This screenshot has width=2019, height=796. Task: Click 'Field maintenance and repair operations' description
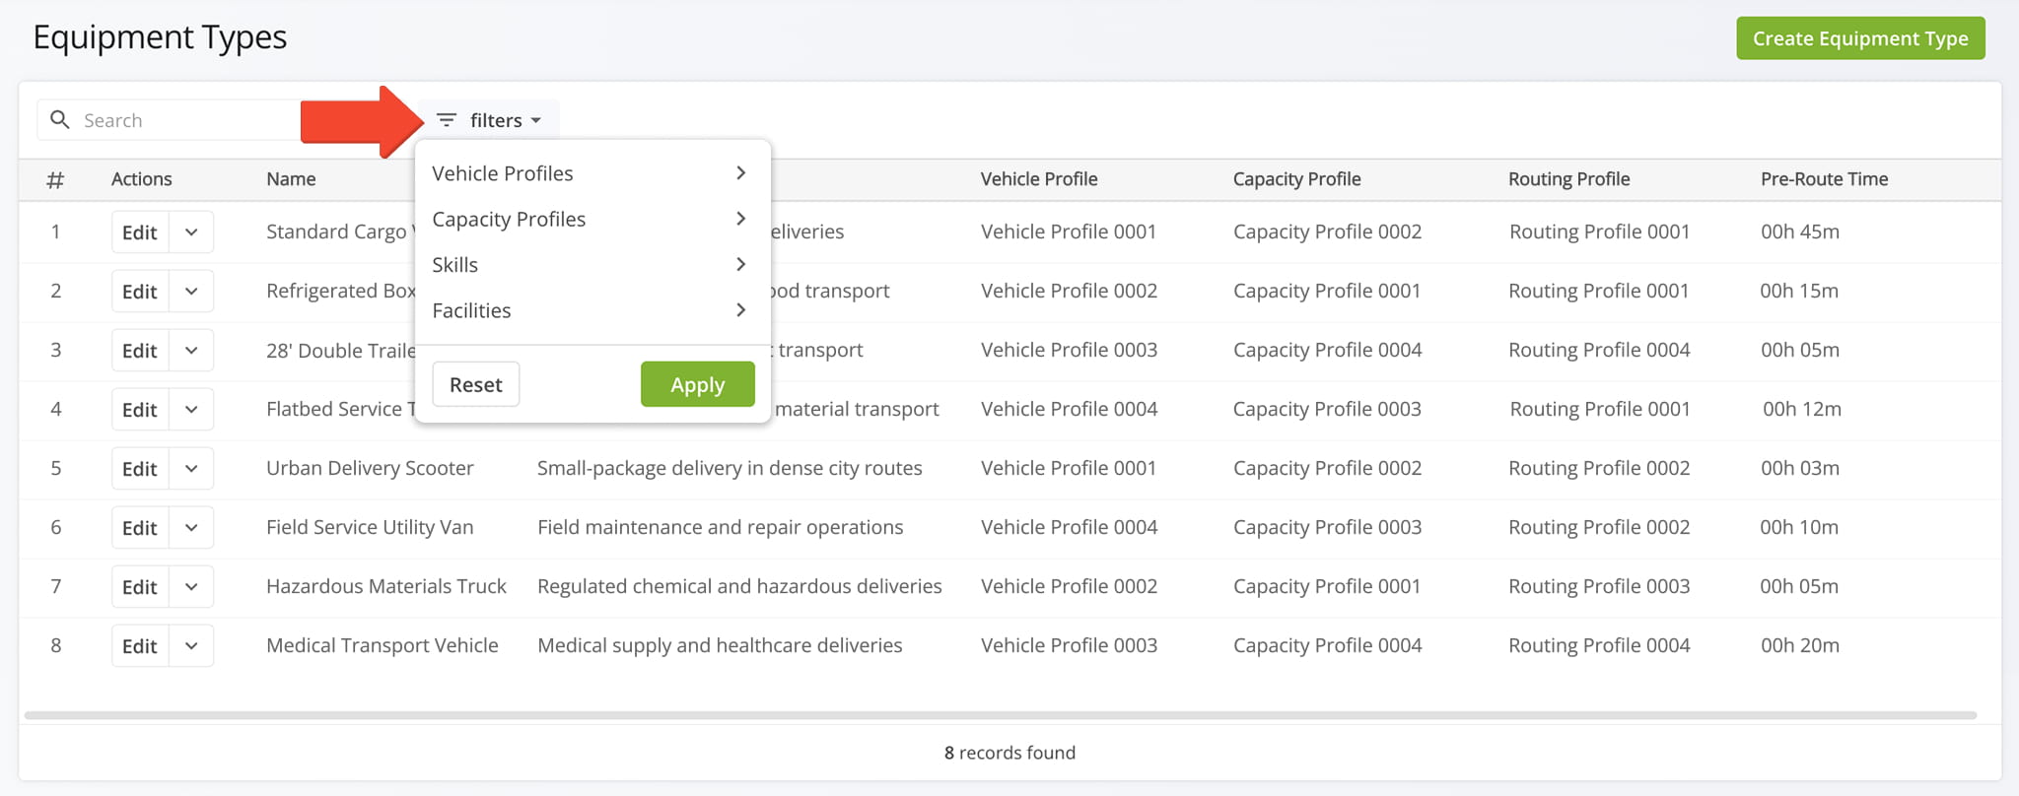point(720,527)
